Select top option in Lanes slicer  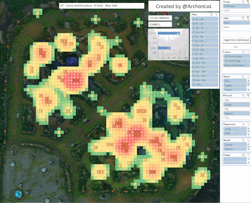coord(237,56)
